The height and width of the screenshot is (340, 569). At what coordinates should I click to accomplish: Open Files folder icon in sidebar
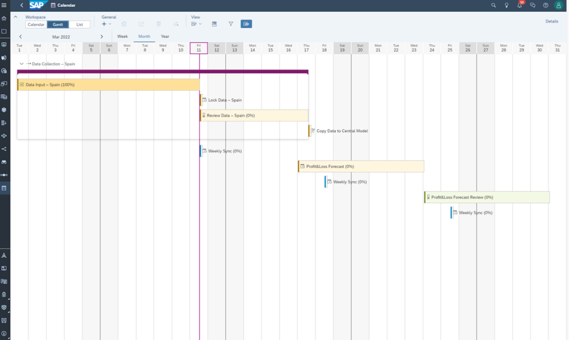click(x=4, y=31)
